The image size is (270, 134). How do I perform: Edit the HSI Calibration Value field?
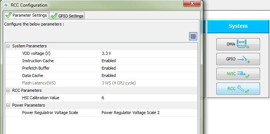(x=149, y=98)
